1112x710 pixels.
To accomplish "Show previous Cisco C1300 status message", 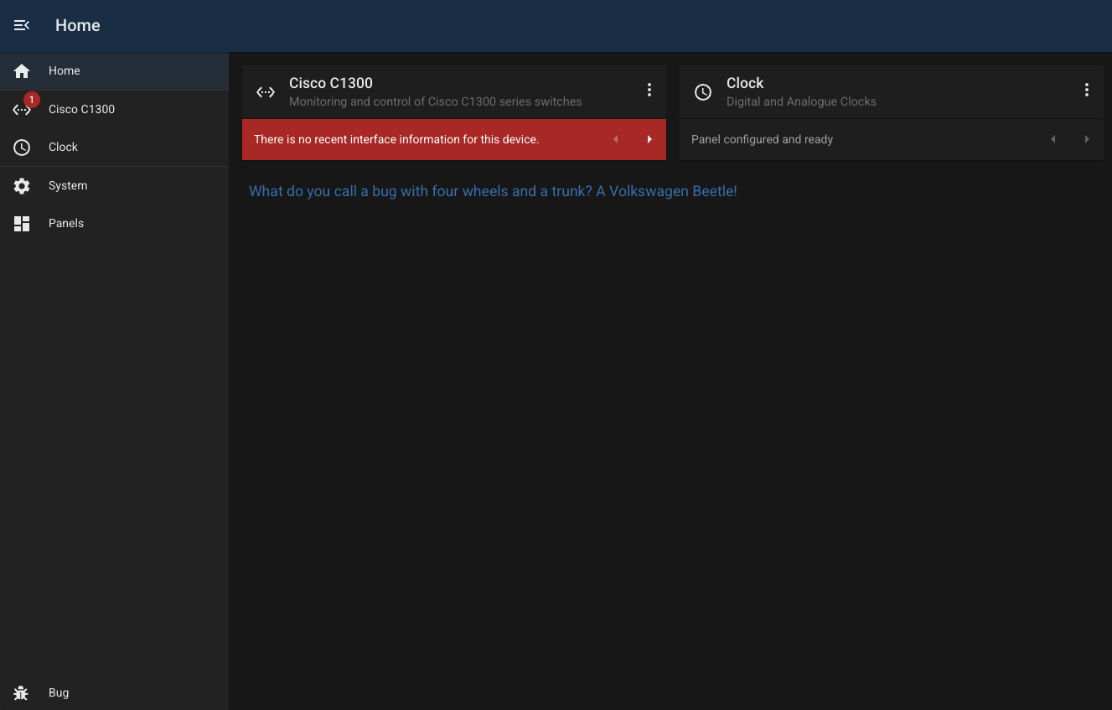I will pyautogui.click(x=616, y=140).
